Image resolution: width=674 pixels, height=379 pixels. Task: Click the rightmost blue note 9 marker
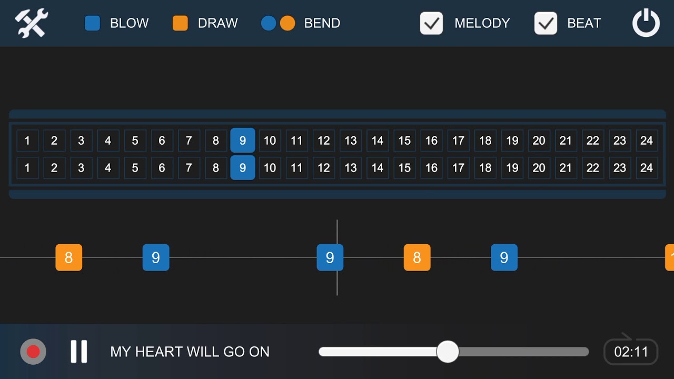point(504,257)
